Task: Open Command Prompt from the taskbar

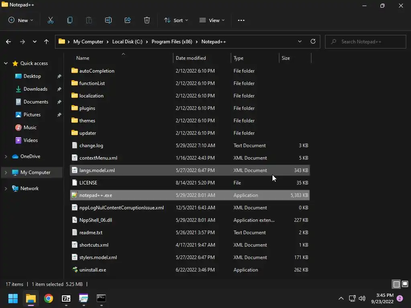Action: pos(101,298)
